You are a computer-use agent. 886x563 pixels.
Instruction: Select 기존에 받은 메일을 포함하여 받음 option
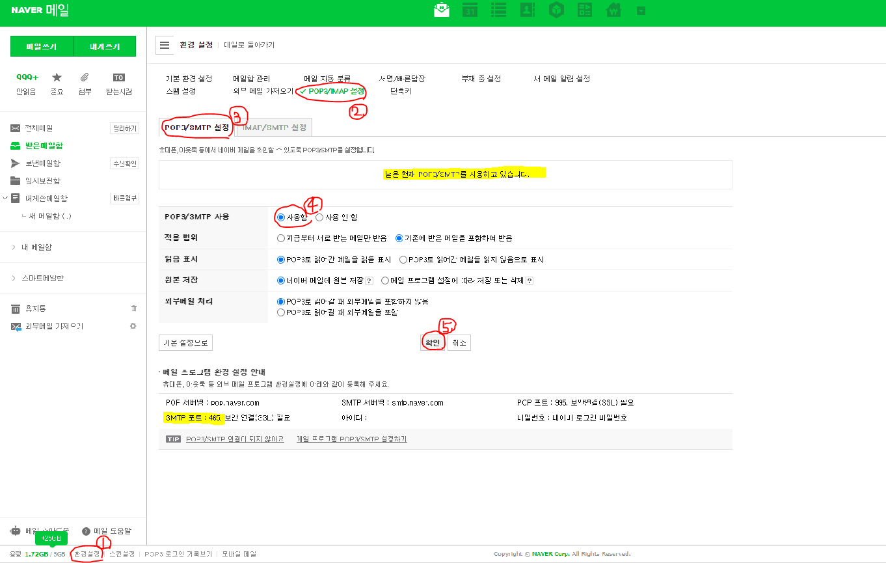click(399, 238)
